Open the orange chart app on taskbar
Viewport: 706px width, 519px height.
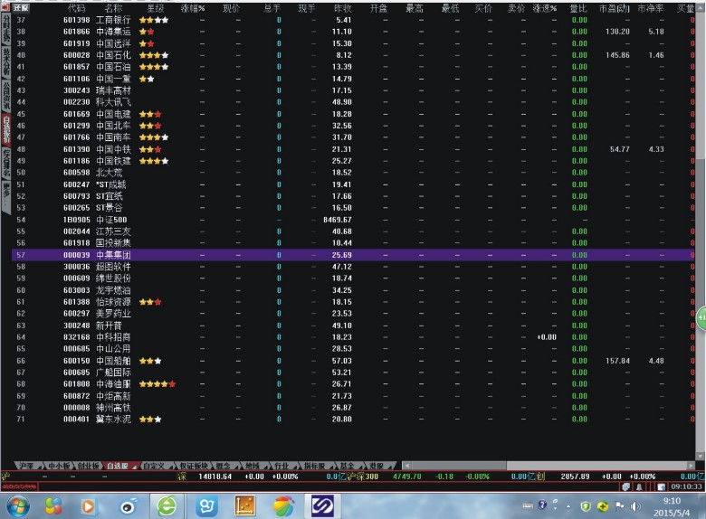click(245, 506)
